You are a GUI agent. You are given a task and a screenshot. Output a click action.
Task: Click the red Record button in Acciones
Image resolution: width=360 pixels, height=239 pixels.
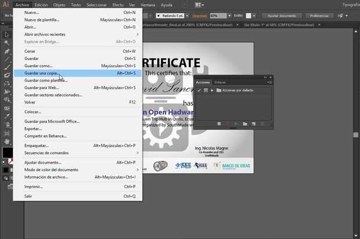click(227, 124)
